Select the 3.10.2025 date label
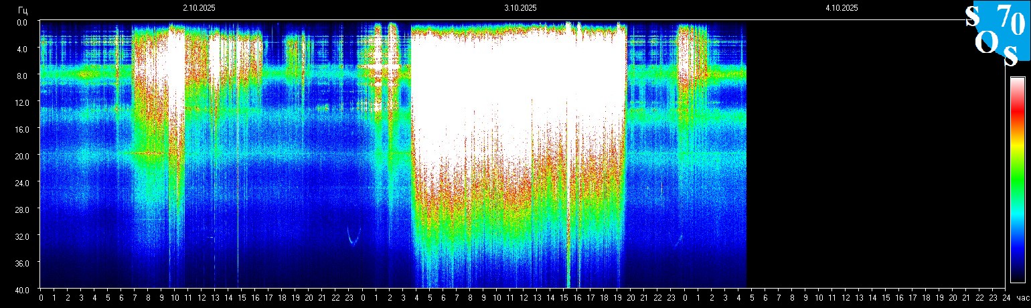1031x308 pixels. [x=520, y=8]
